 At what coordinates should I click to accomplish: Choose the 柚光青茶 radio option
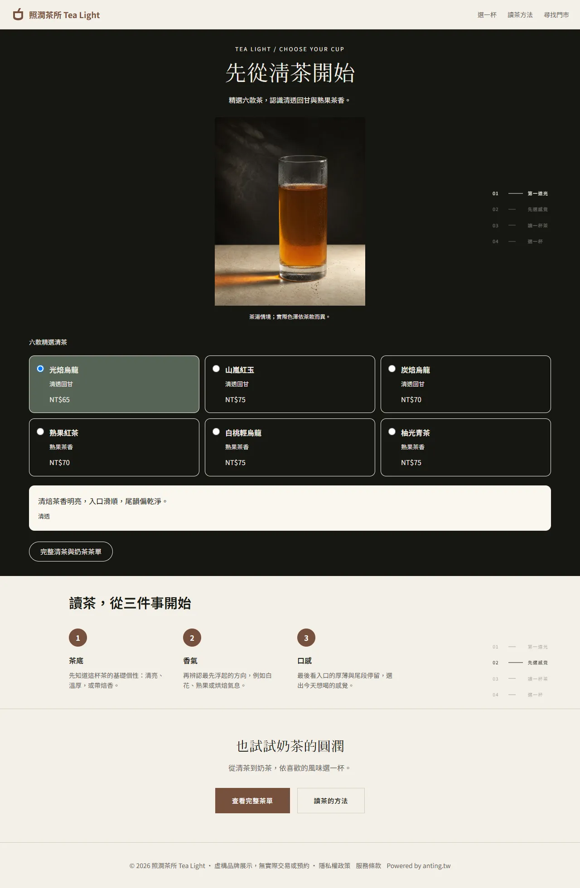pos(392,432)
